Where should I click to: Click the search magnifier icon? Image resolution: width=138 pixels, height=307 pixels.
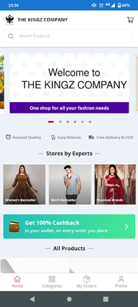11,36
